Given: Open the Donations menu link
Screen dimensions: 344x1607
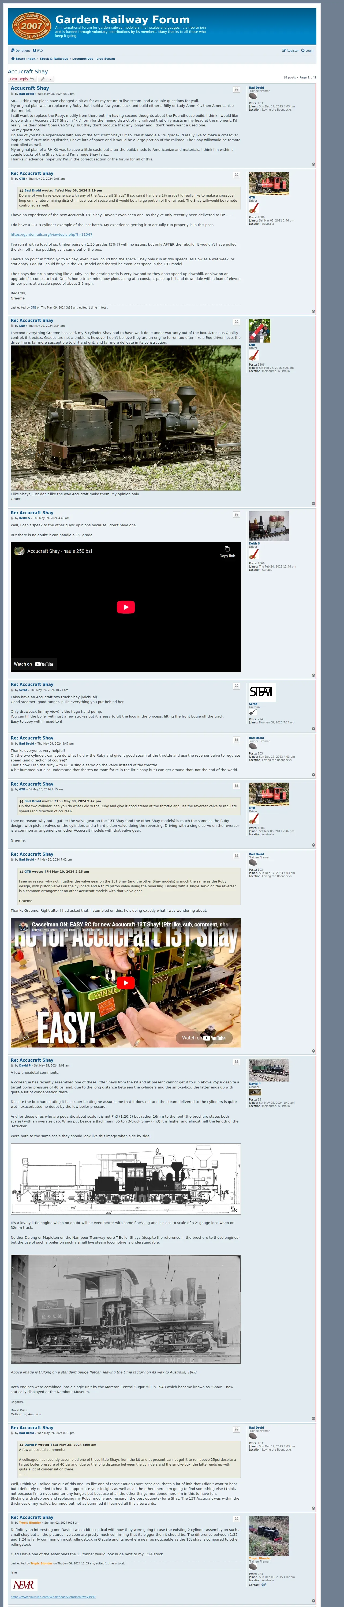Looking at the screenshot, I should [x=21, y=51].
